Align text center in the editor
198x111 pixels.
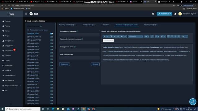172,36
